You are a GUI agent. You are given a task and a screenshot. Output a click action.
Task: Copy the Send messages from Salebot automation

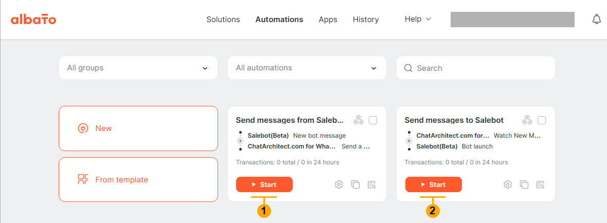(x=355, y=185)
